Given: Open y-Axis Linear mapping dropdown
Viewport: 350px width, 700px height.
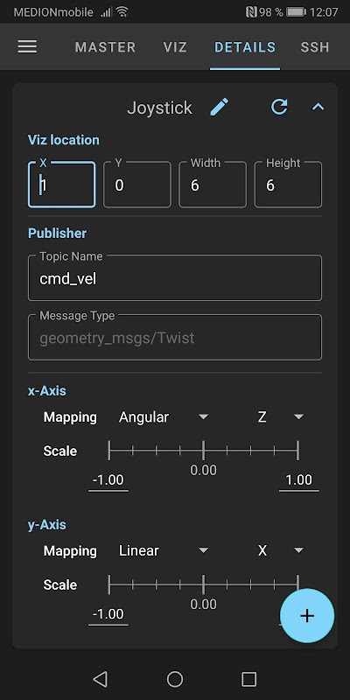Looking at the screenshot, I should point(164,550).
